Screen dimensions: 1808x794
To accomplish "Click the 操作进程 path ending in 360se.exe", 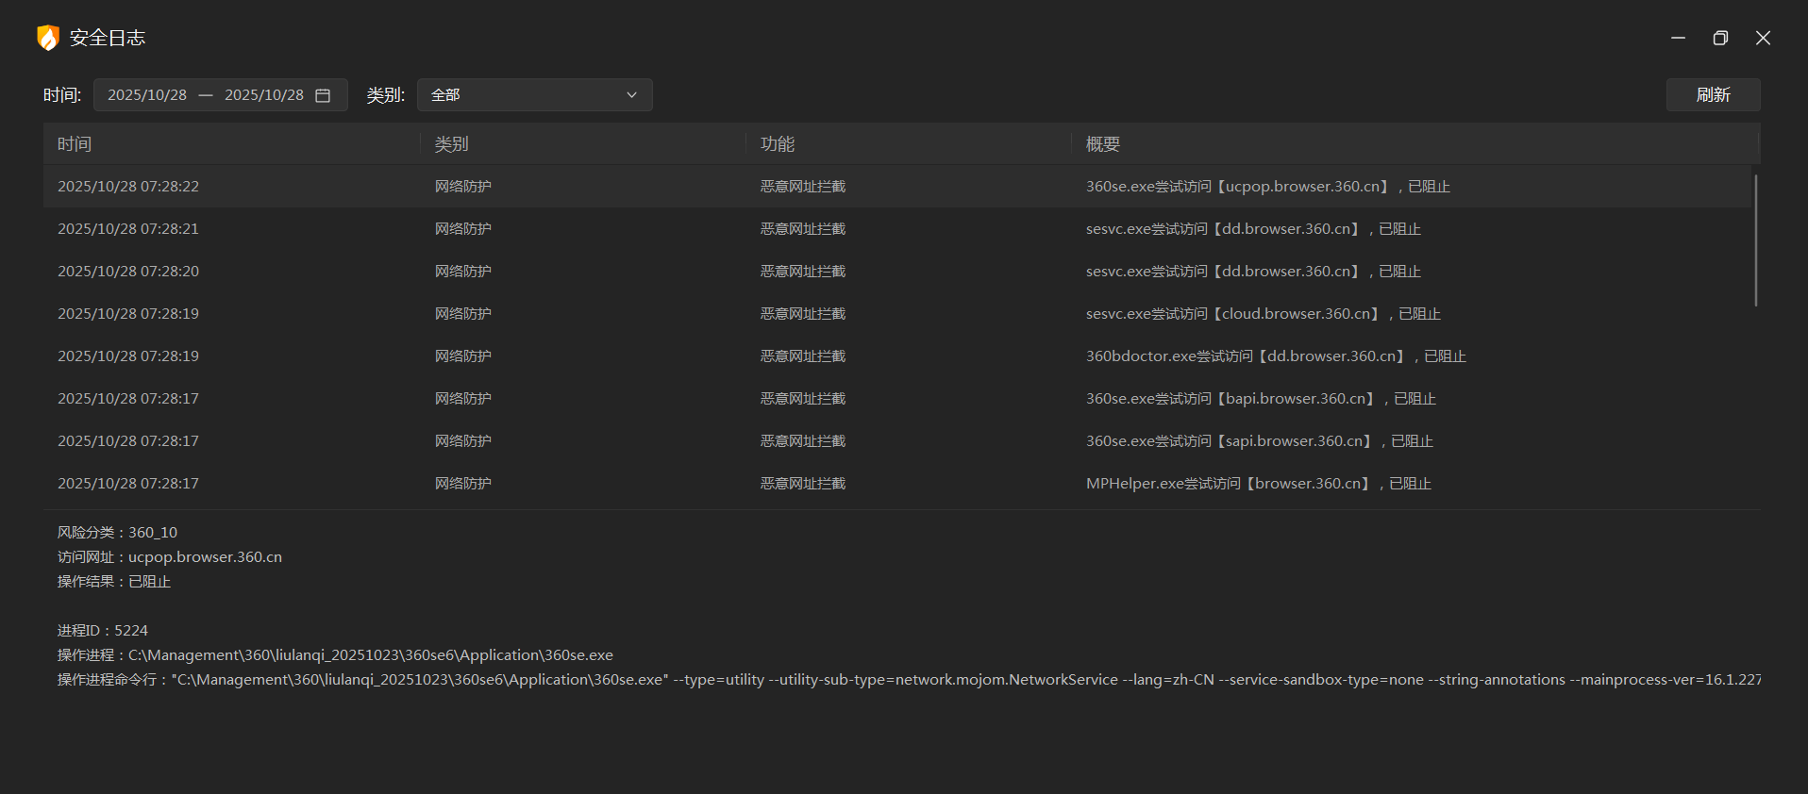I will 335,655.
